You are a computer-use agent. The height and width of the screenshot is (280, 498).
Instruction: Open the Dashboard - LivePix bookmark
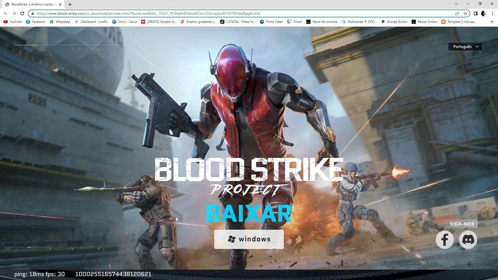[91, 22]
